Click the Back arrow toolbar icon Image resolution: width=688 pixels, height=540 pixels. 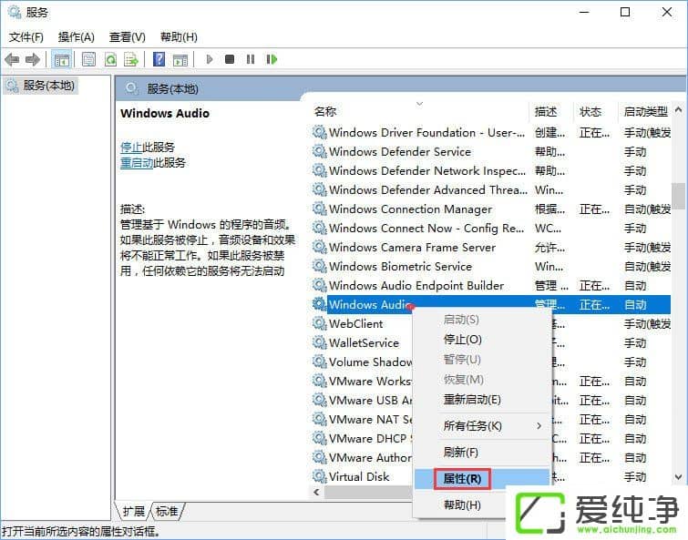pyautogui.click(x=12, y=59)
